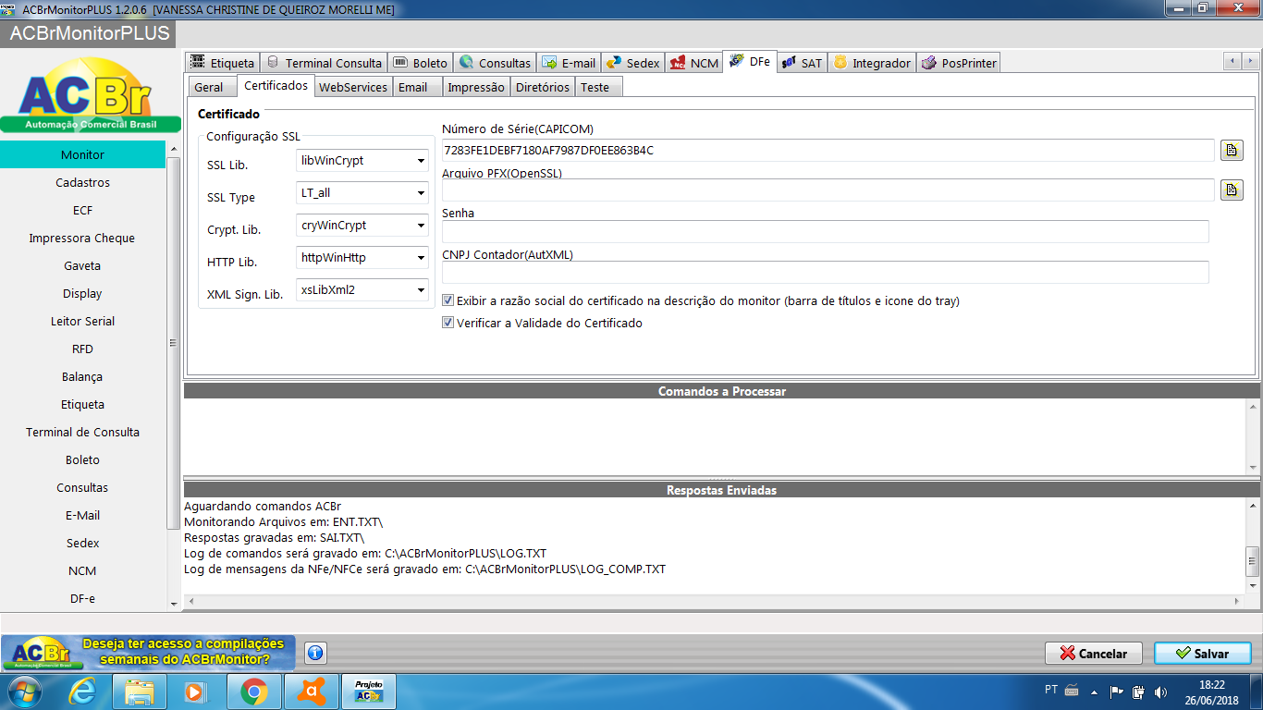Screen dimensions: 1263x710
Task: Show hidden tray icons arrow
Action: (1095, 691)
